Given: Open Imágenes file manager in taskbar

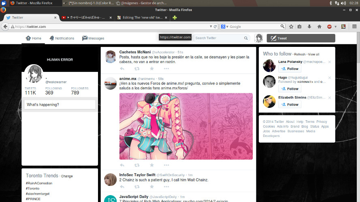Looking at the screenshot, I should point(141,3).
